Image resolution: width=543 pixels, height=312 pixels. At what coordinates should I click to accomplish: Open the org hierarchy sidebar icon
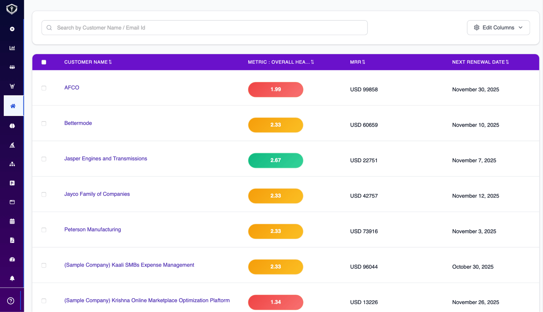tap(12, 164)
